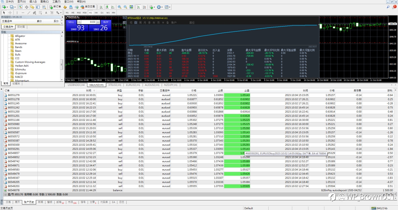Select the crosshair tool
This screenshot has height=210, width=398.
(10, 13)
